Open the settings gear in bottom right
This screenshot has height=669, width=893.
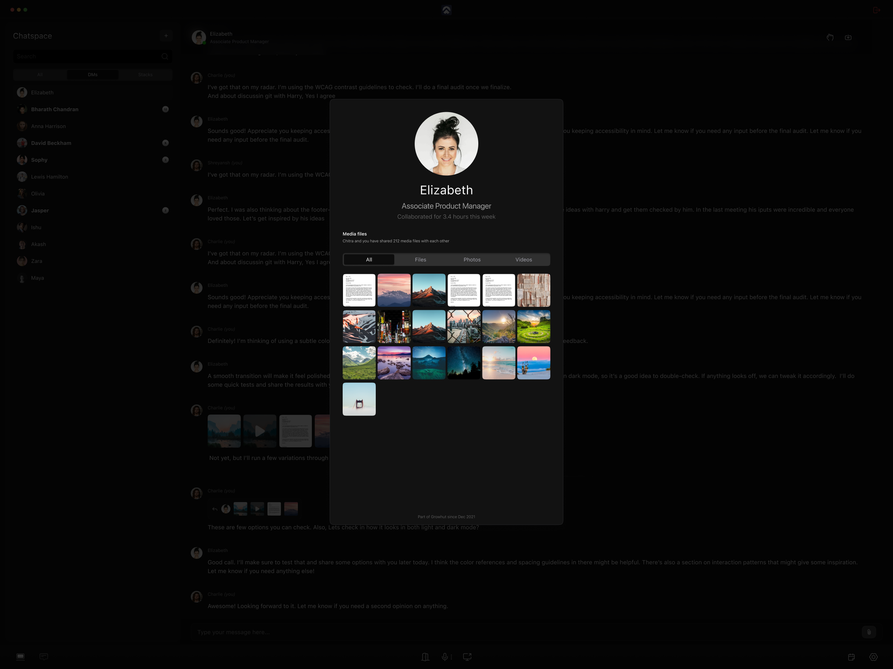[873, 657]
